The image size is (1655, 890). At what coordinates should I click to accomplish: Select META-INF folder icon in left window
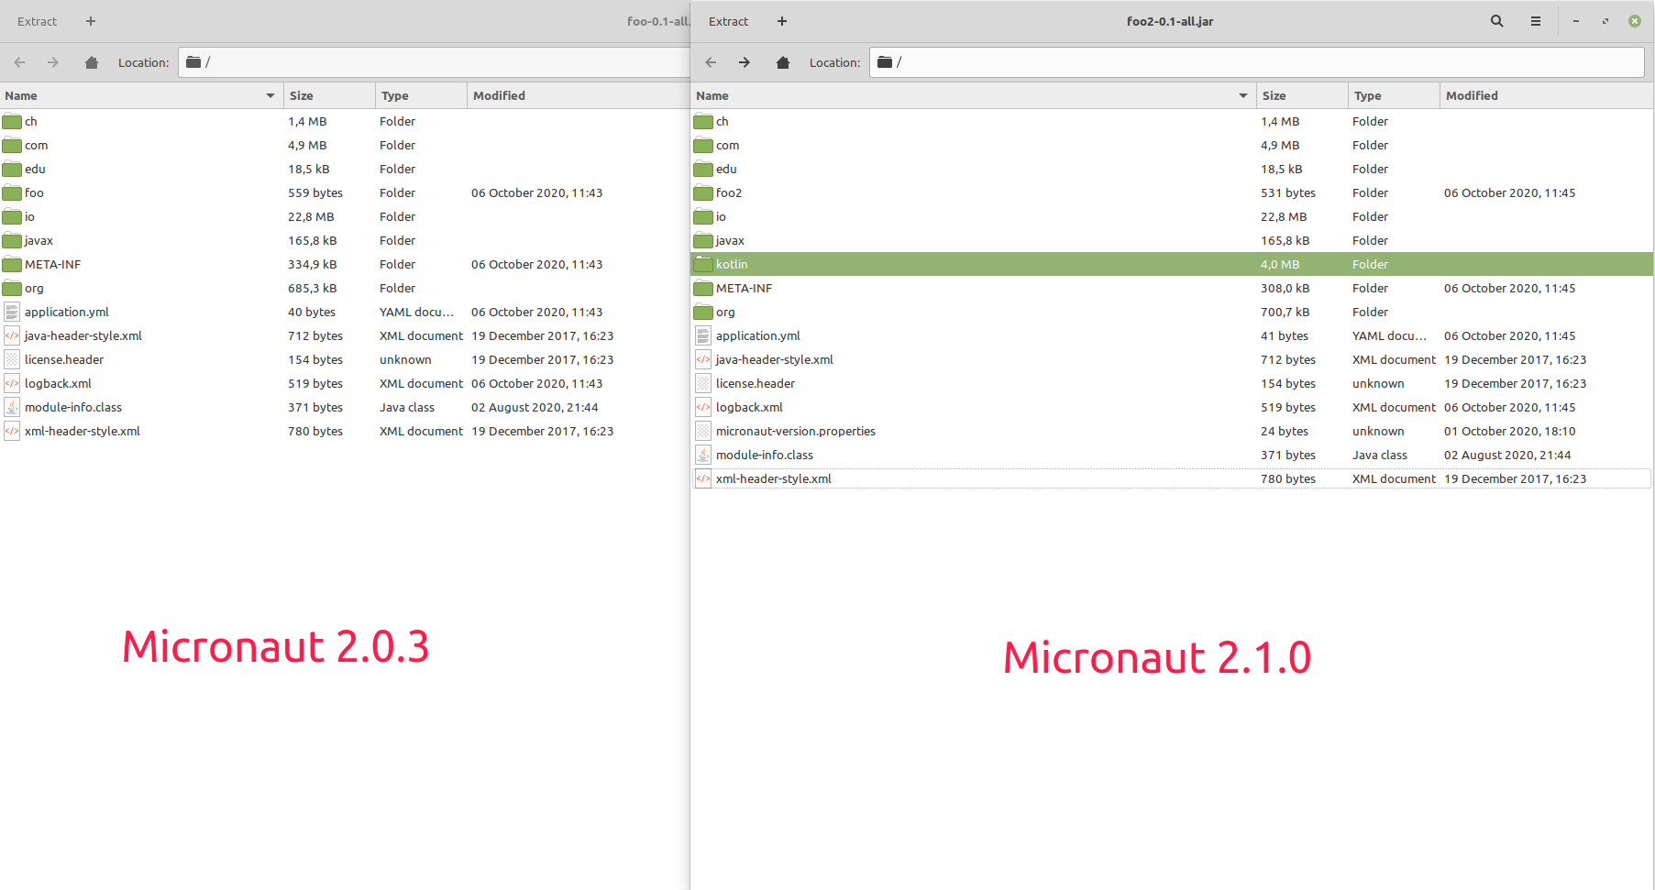[x=12, y=264]
